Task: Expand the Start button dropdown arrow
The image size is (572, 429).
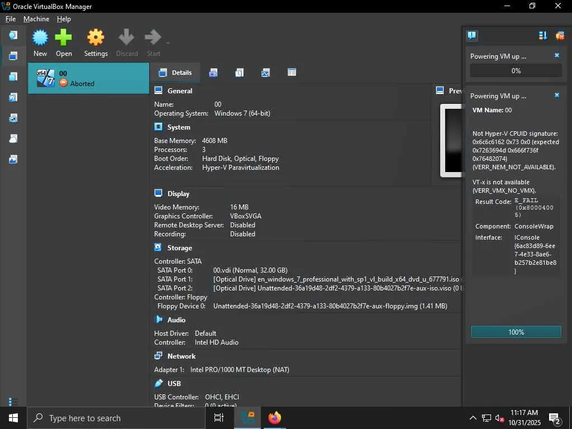Action: 168,44
